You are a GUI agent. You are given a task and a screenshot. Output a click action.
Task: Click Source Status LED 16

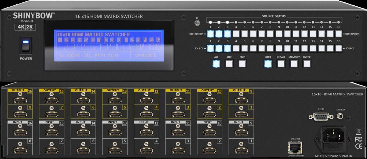339,22
